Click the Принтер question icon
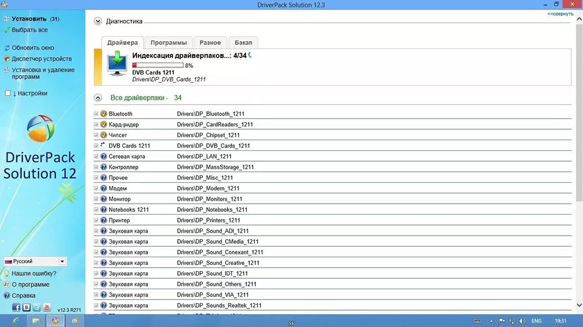 104,220
